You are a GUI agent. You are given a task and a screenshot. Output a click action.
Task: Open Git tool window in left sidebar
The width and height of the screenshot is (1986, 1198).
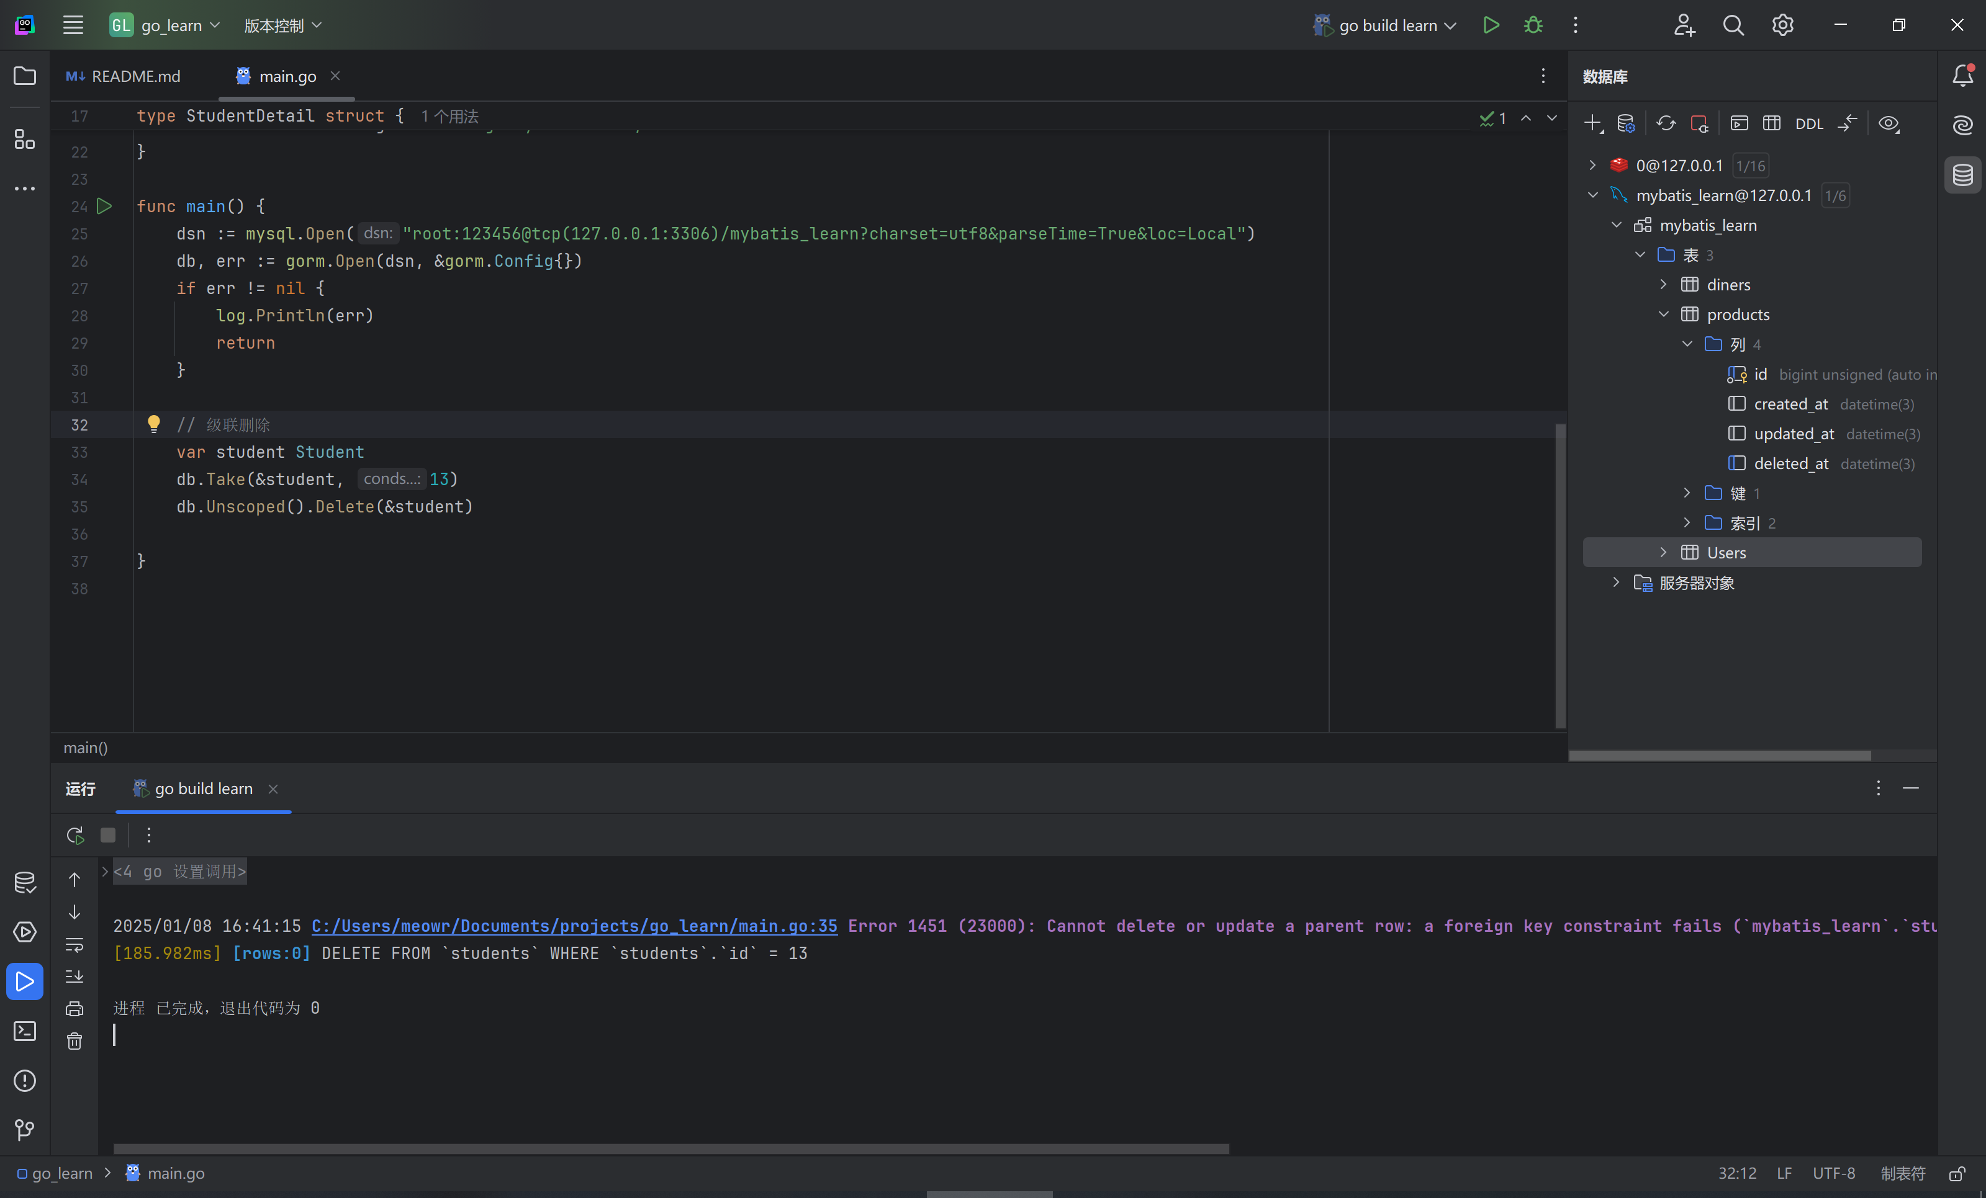tap(25, 1130)
